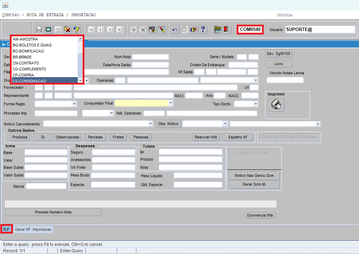
Task: Go to the previous record
Action: [101, 29]
